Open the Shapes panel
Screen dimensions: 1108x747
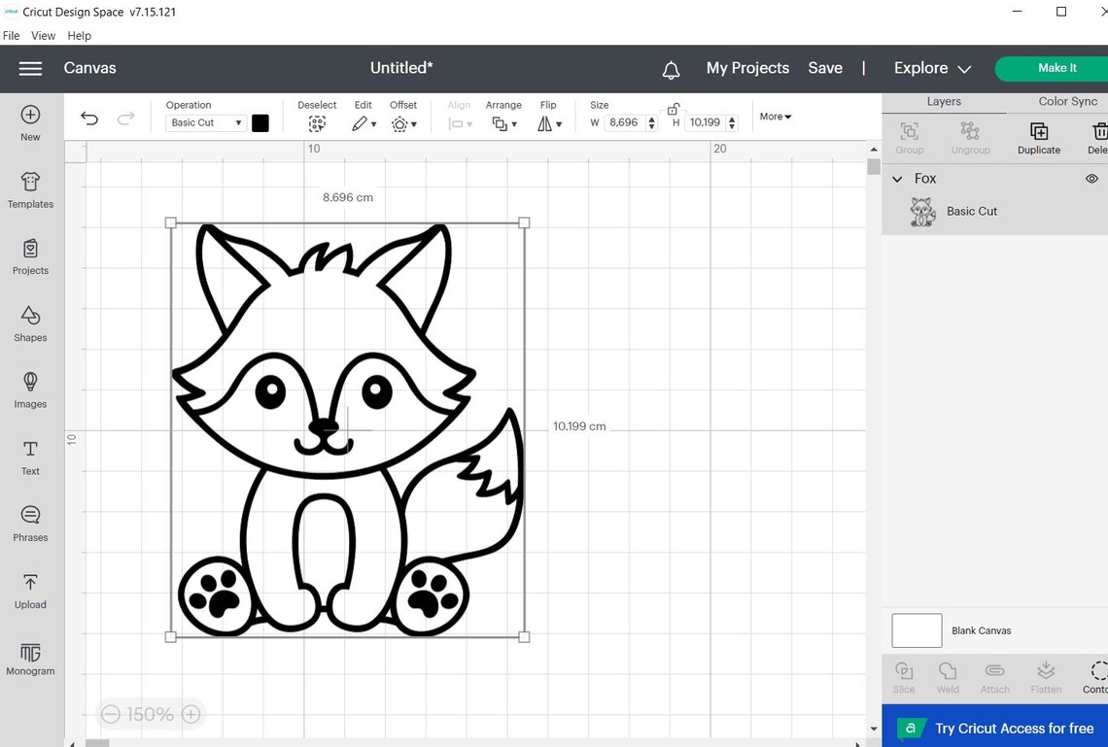[x=30, y=324]
